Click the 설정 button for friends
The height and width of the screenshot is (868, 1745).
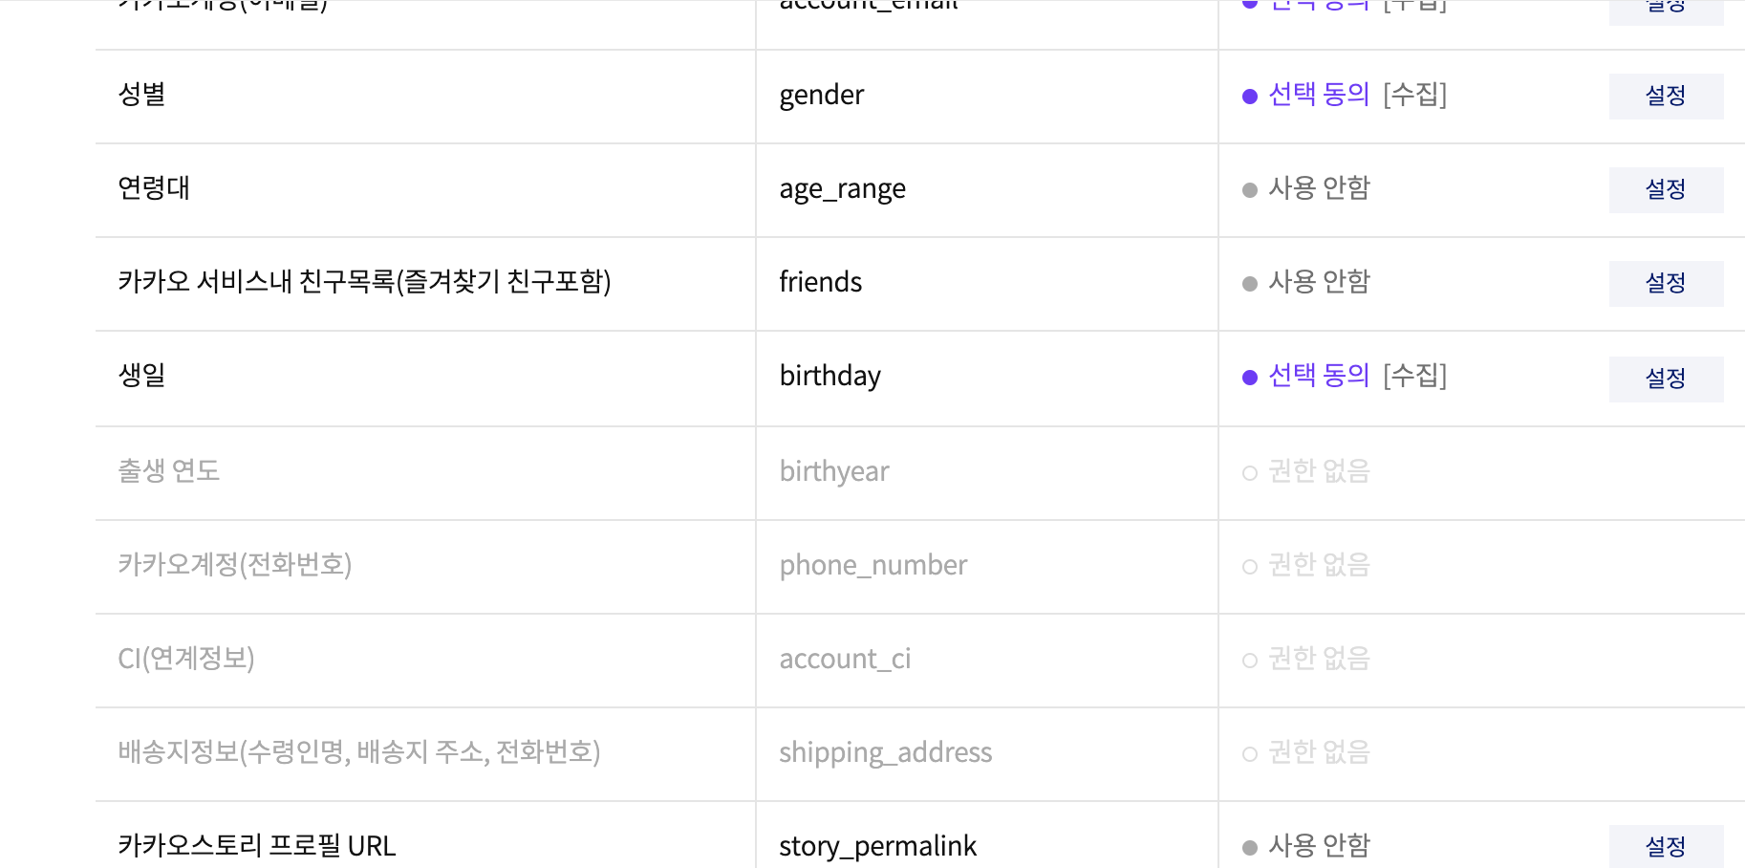pyautogui.click(x=1665, y=283)
